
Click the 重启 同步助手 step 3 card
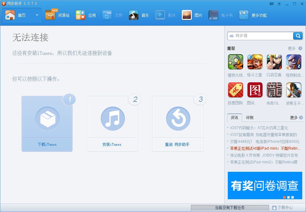pos(178,124)
